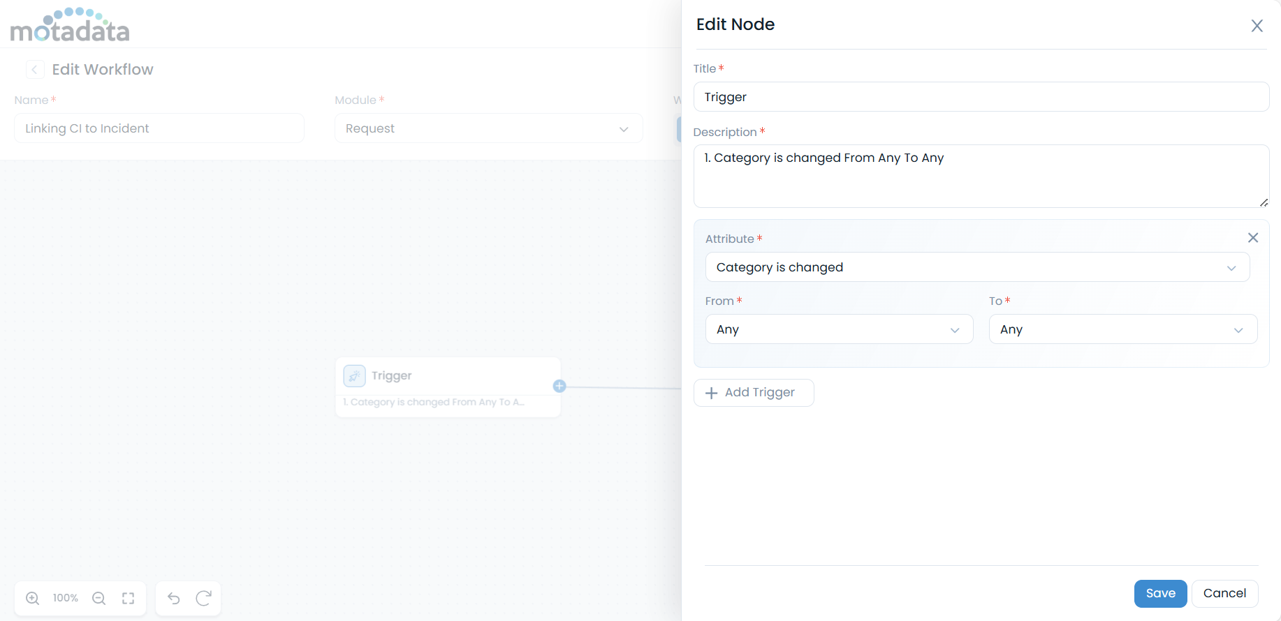Click the Cancel button

coord(1224,593)
